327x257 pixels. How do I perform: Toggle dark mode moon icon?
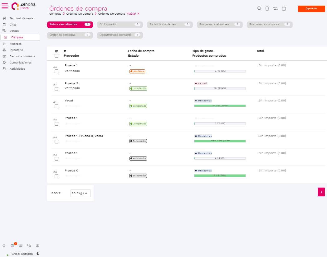click(x=38, y=254)
